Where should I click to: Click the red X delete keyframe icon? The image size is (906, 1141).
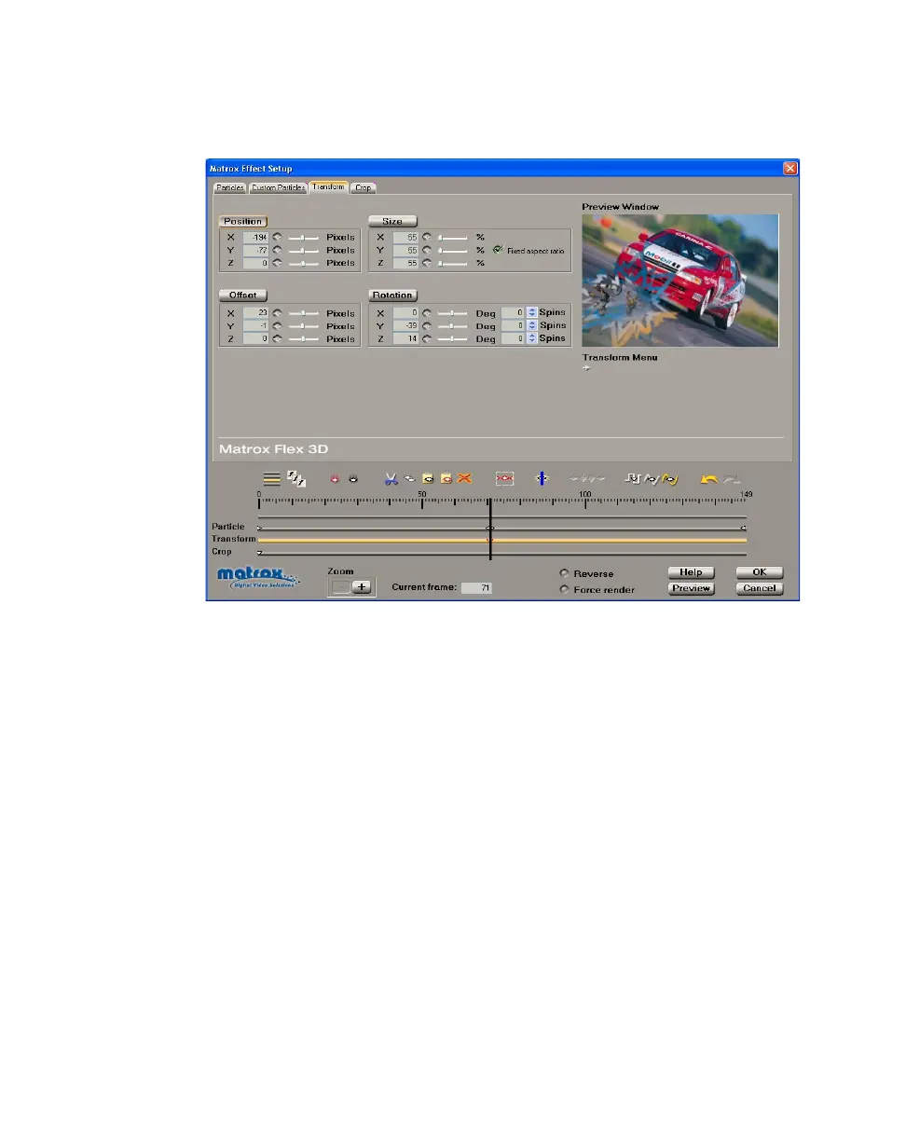[464, 478]
